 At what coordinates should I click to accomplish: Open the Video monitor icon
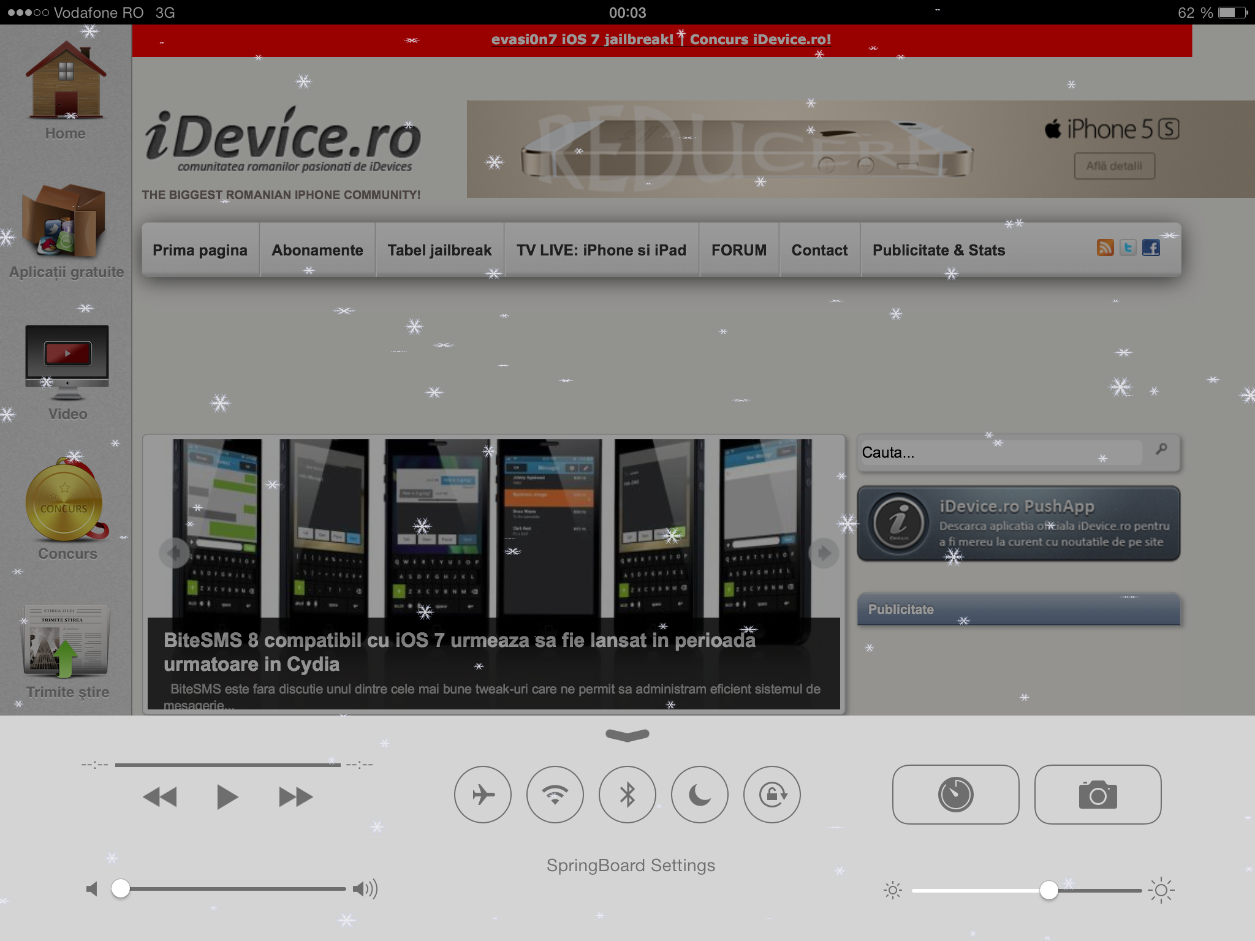click(x=67, y=363)
